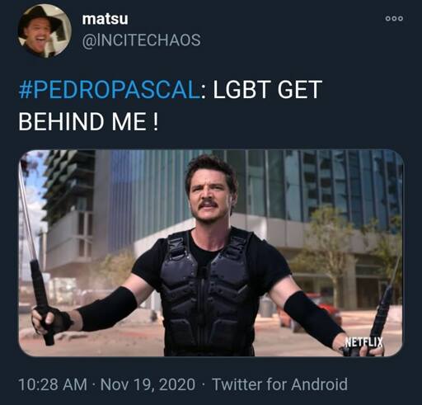
Task: Visit the @INCITECHAOS handle profile
Action: [x=141, y=40]
